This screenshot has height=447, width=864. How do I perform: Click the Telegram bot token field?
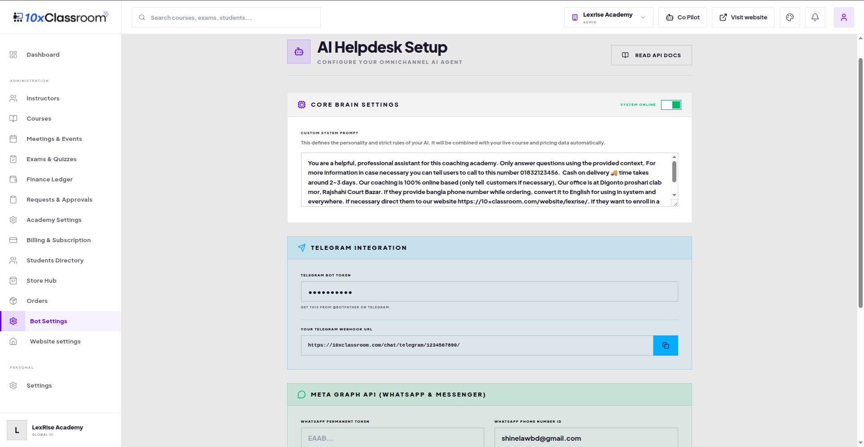pyautogui.click(x=489, y=292)
